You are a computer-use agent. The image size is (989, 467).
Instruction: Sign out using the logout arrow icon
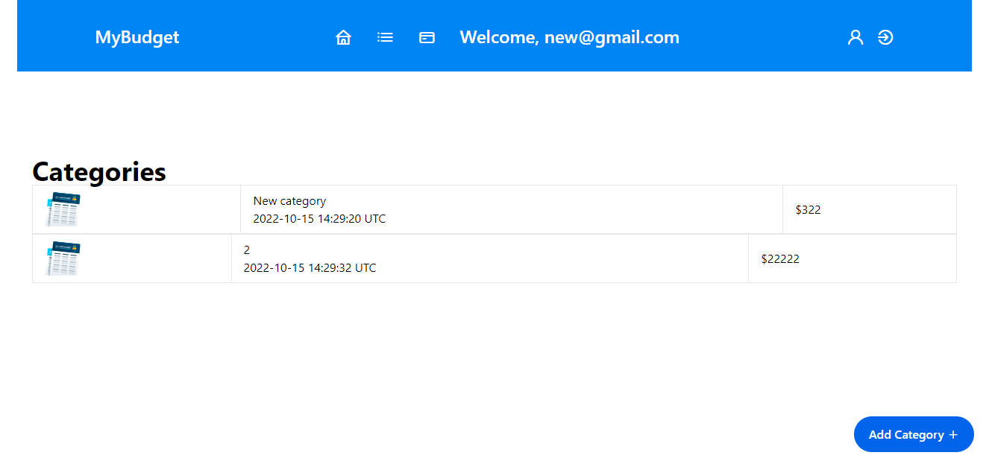[x=885, y=36]
